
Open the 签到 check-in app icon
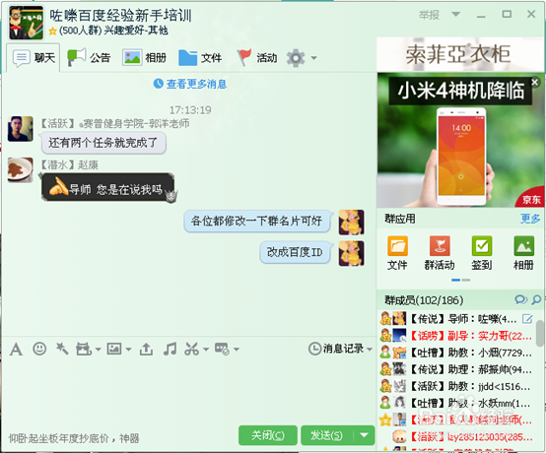(482, 253)
